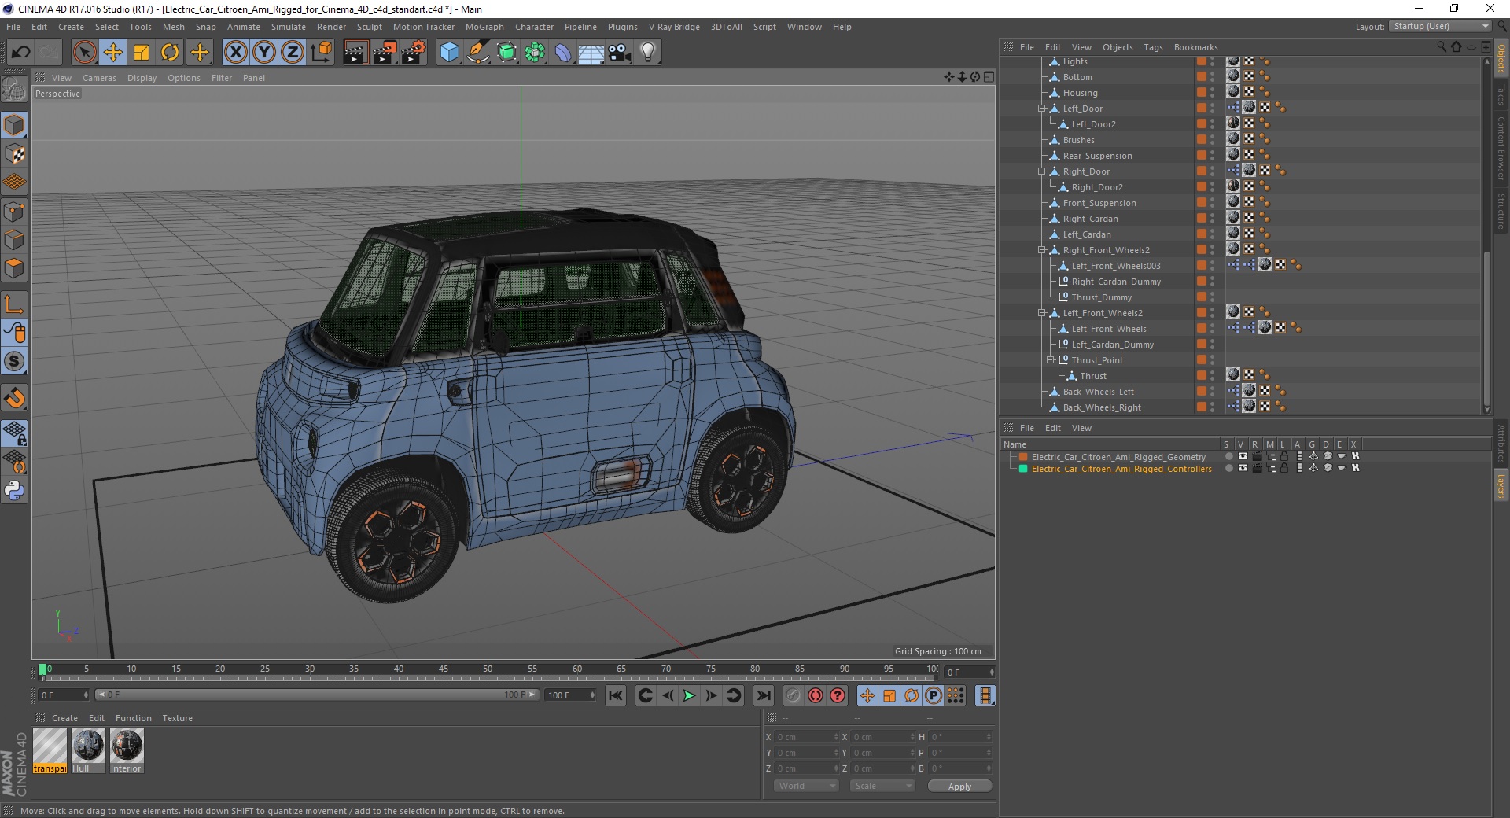The height and width of the screenshot is (818, 1510).
Task: Select the transparent material thumbnail
Action: click(50, 750)
